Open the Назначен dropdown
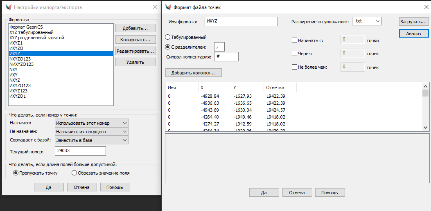The width and height of the screenshot is (431, 211). point(92,123)
